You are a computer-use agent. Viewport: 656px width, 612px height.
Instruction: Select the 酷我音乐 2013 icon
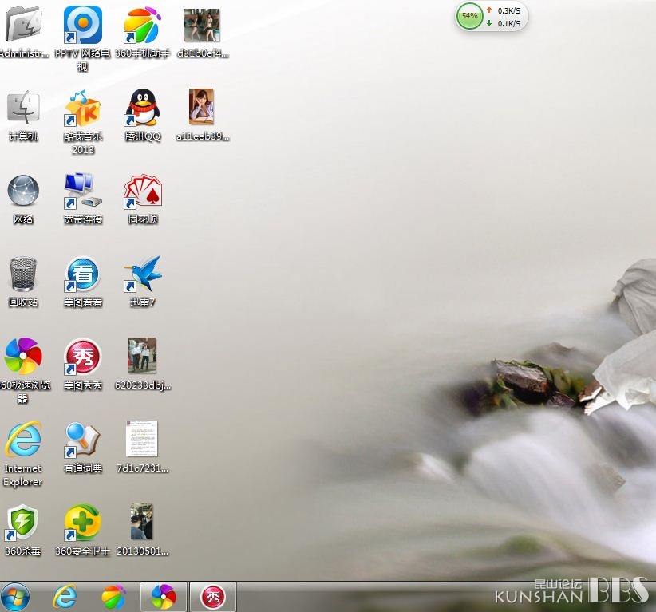pos(83,108)
